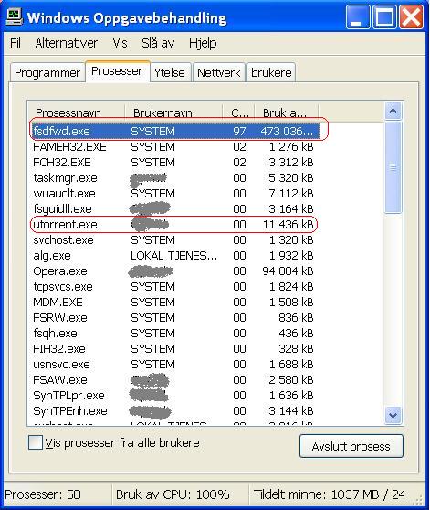Viewport: 430px width, 510px height.
Task: Sort by the Bruk av minne column header
Action: coord(287,112)
